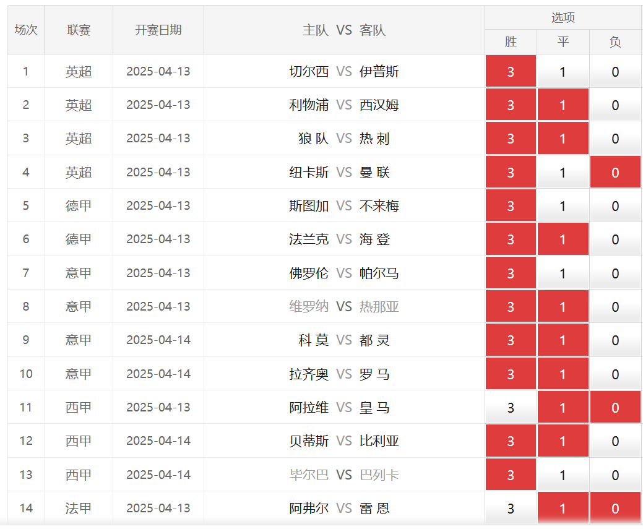Select draw option 1 for 纽卡斯 VS 曼联
Image resolution: width=643 pixels, height=529 pixels.
563,172
